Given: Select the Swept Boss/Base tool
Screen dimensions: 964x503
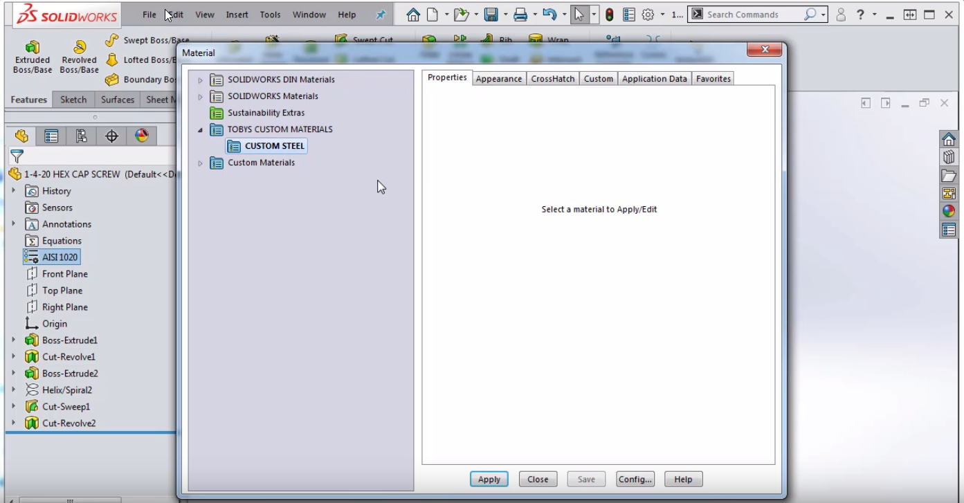Looking at the screenshot, I should (147, 41).
